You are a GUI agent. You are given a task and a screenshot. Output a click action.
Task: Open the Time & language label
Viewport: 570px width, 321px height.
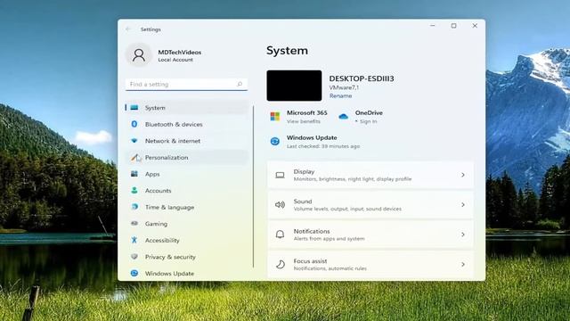point(170,207)
